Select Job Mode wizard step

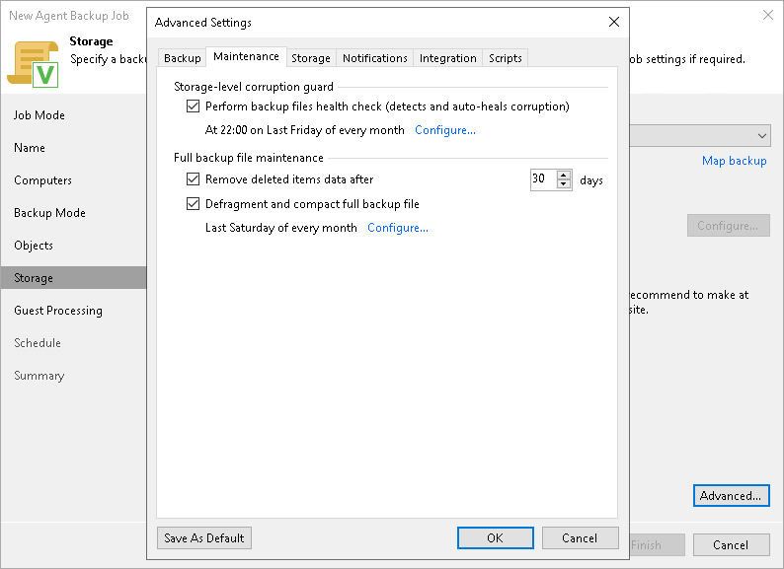[x=39, y=115]
